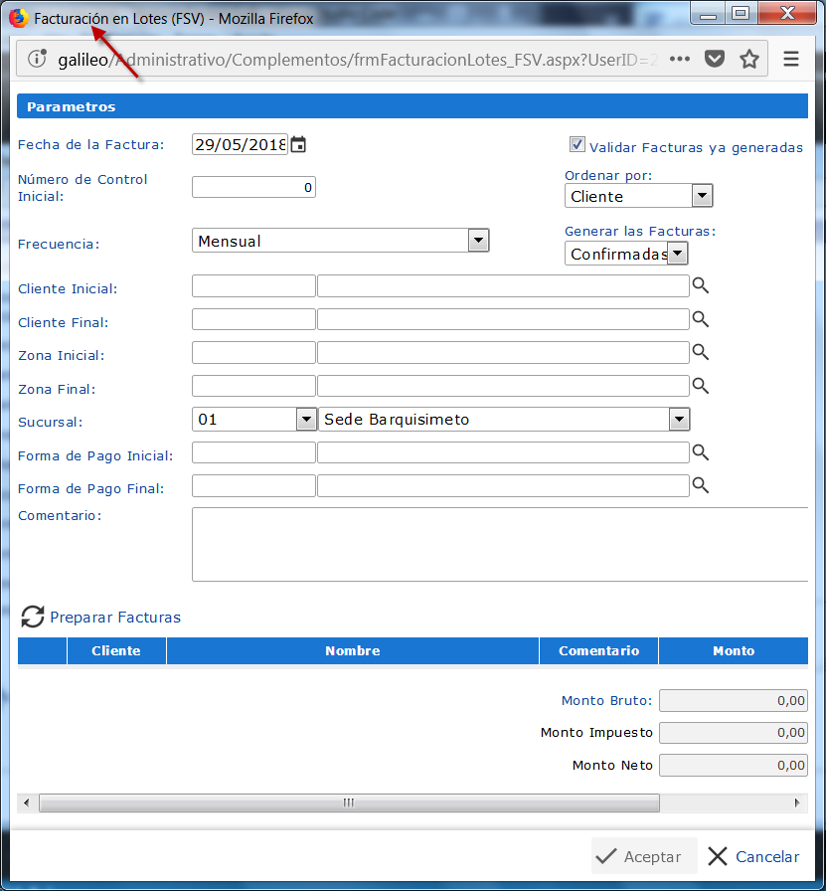This screenshot has width=826, height=891.
Task: Open Sucursal Sede Barquisimeto dropdown
Action: [679, 420]
